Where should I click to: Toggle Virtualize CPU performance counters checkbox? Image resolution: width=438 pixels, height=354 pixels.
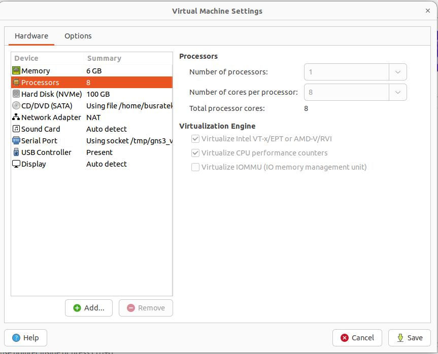pos(195,153)
